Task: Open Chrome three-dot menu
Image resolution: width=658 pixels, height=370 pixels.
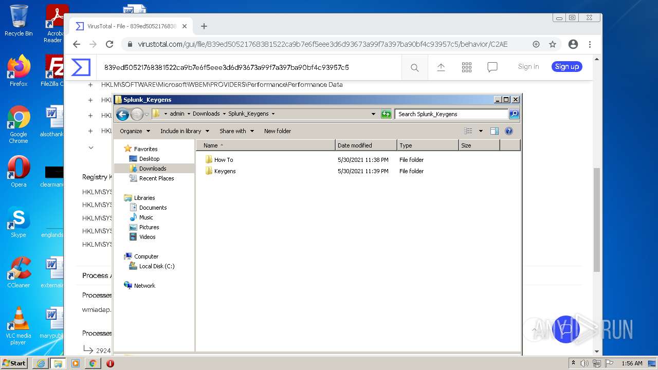Action: pos(590,44)
